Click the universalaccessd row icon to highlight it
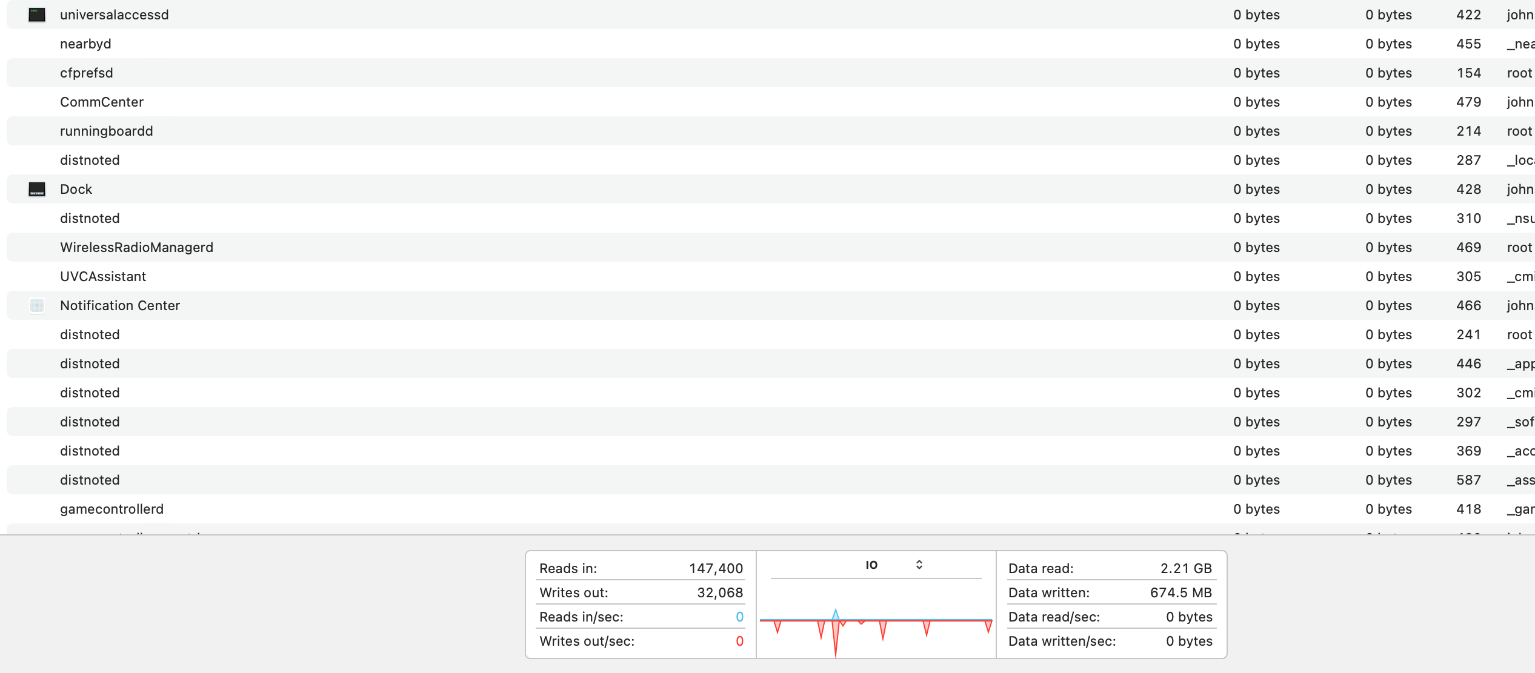 pyautogui.click(x=37, y=15)
